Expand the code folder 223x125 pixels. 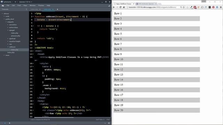click(4, 16)
